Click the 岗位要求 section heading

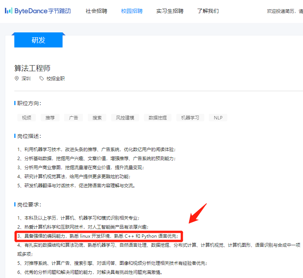click(29, 205)
